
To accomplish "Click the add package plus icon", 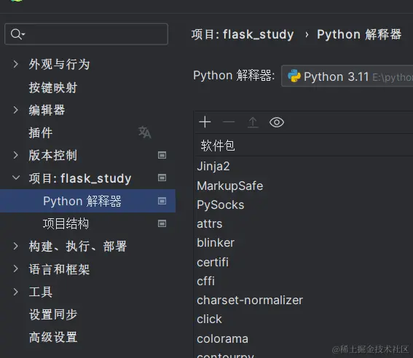I will 205,122.
